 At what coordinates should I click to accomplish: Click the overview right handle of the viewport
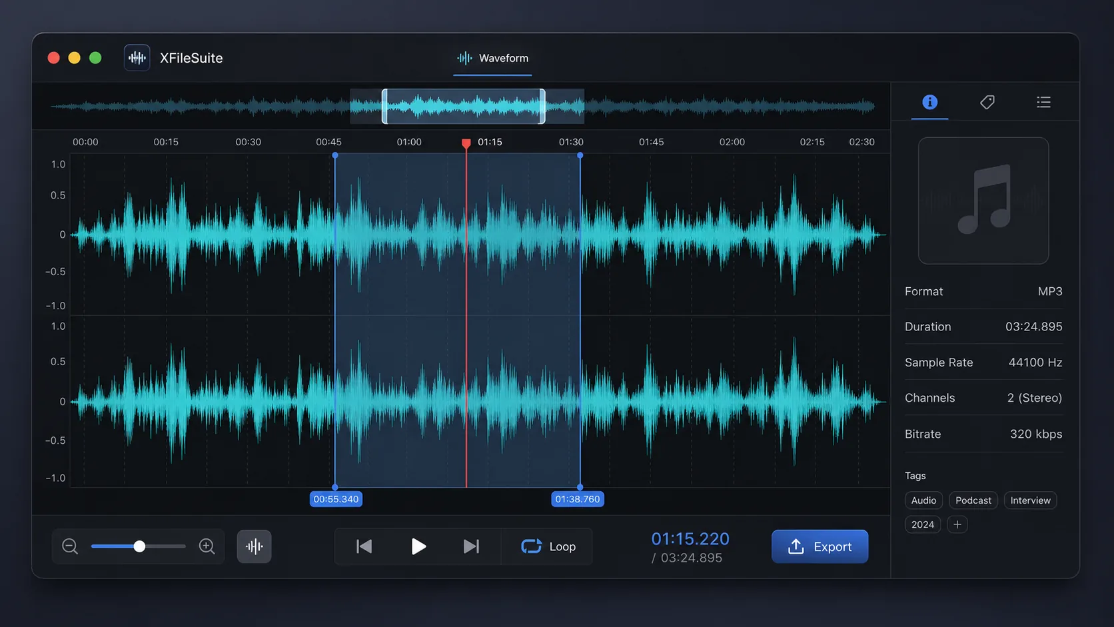coord(542,106)
